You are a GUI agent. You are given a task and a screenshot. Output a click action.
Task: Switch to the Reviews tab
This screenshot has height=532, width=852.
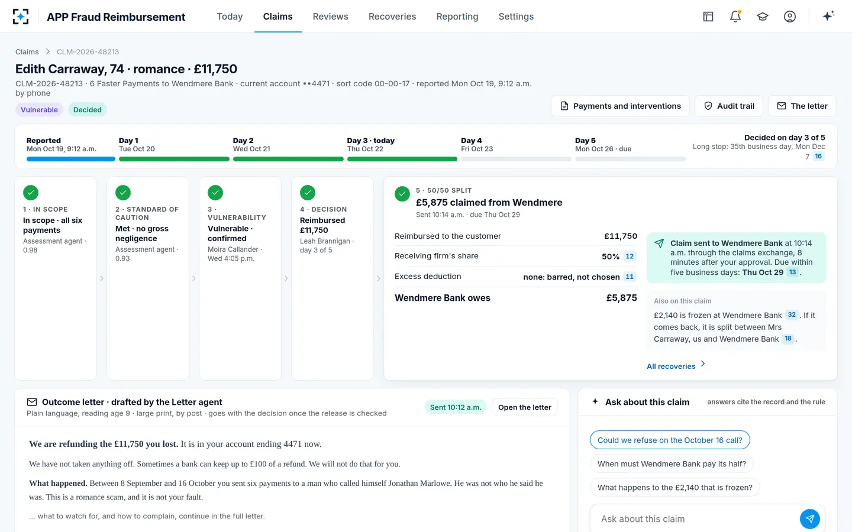point(331,17)
